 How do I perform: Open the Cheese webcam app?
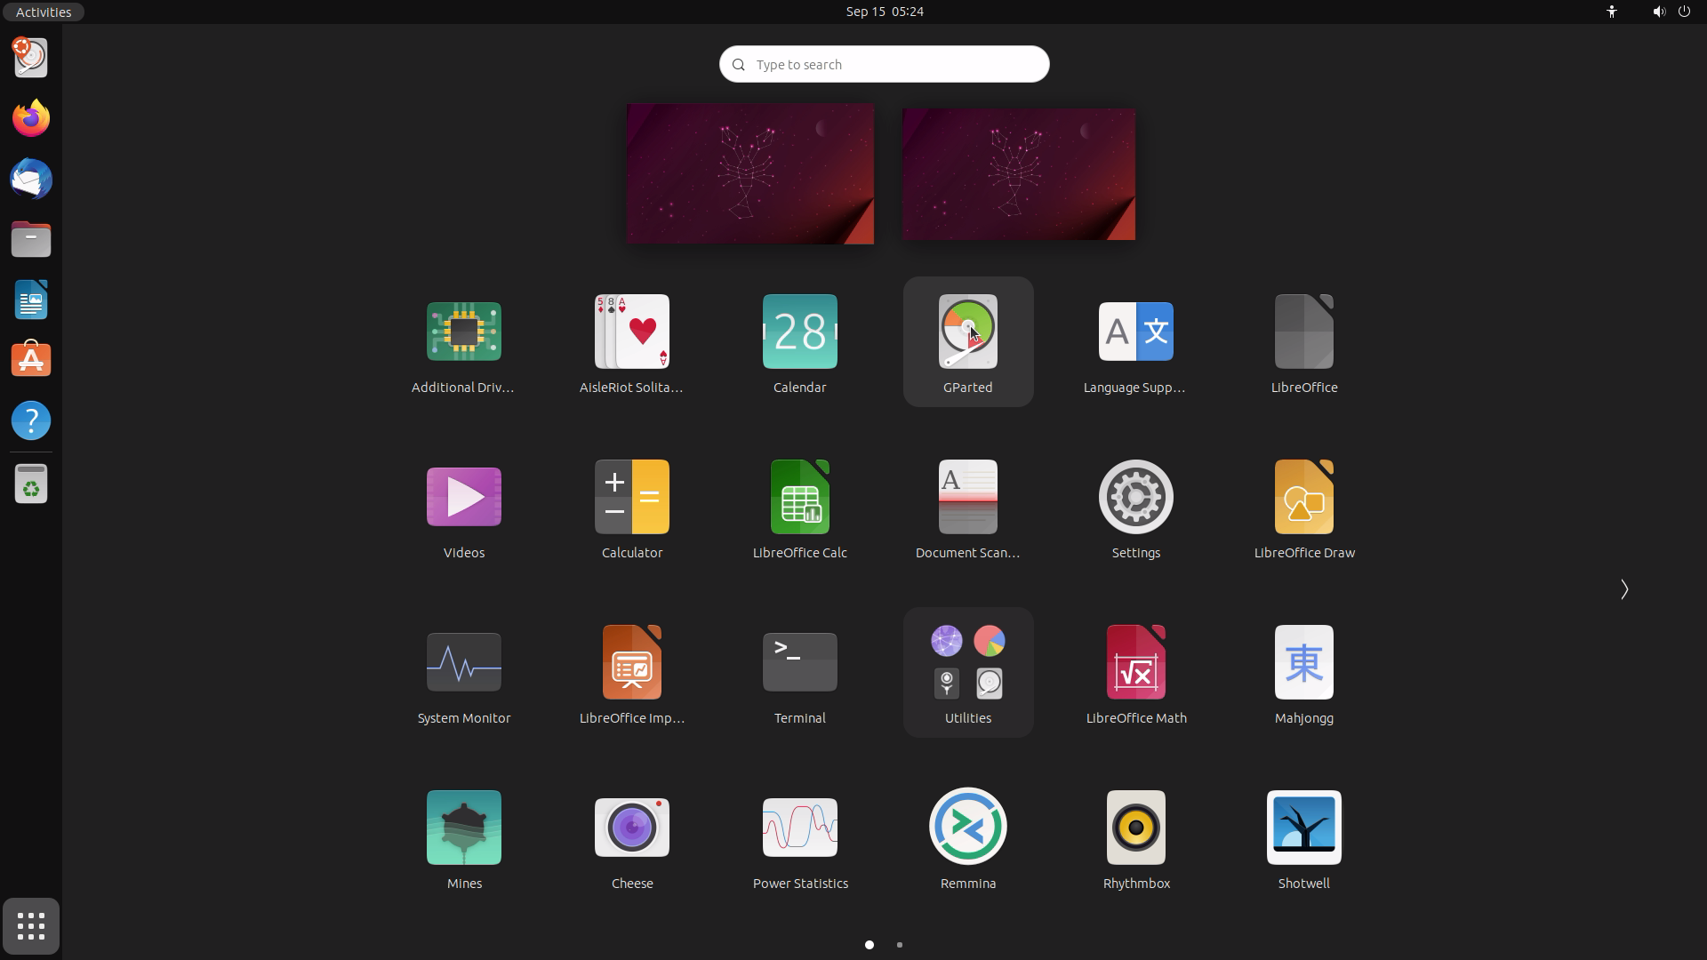coord(631,838)
